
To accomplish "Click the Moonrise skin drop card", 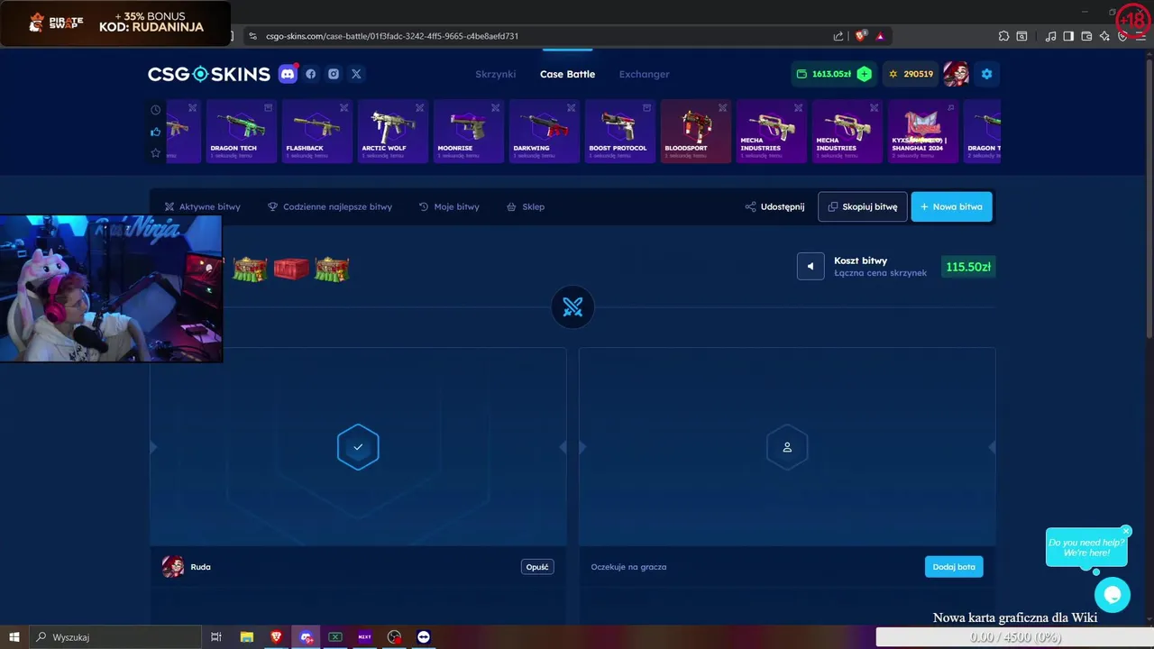I will point(468,131).
